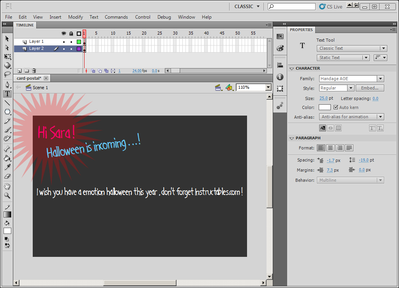Screen dimensions: 399x288
Task: Collapse the PARAGRAPH section
Action: [x=291, y=138]
